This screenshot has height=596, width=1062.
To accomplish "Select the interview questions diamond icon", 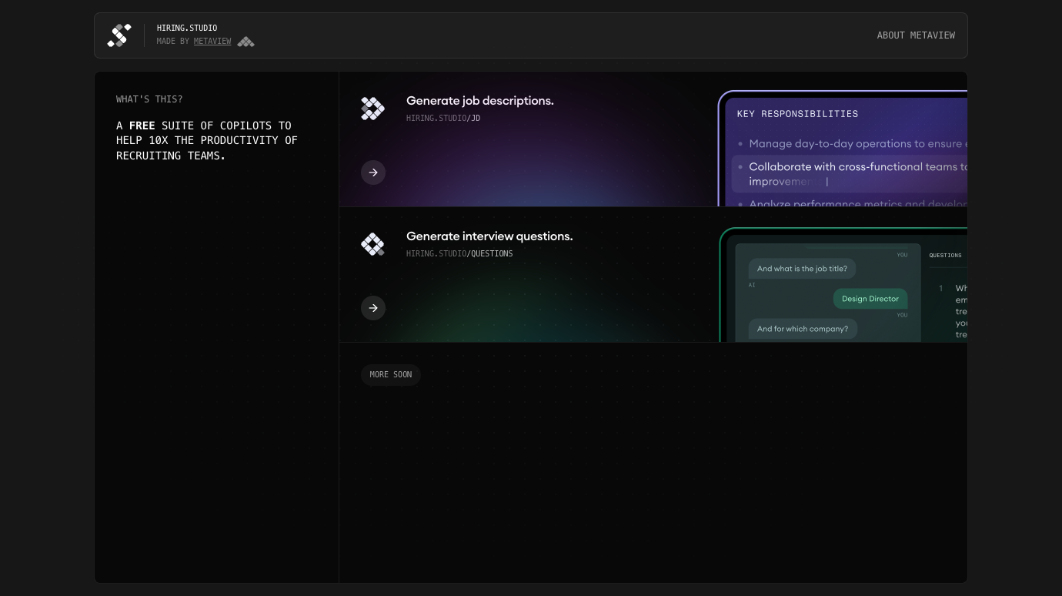I will coord(372,243).
